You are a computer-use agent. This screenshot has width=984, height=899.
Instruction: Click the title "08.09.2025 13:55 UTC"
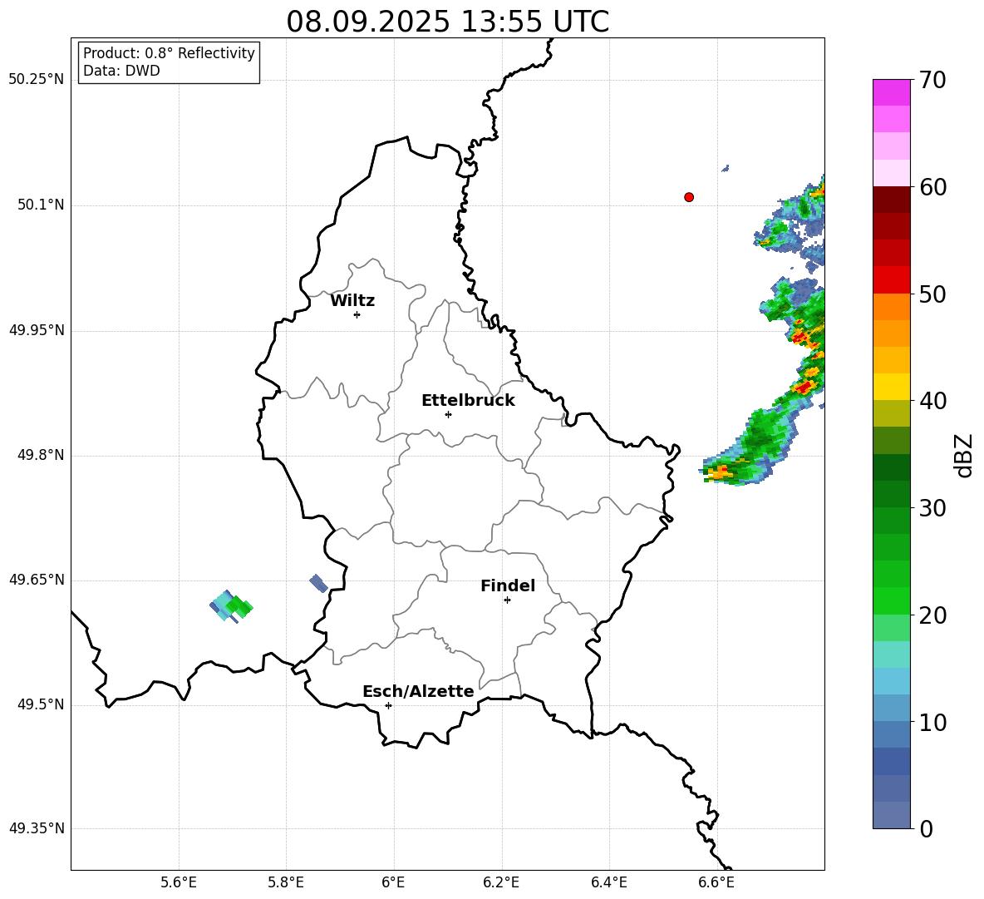447,22
